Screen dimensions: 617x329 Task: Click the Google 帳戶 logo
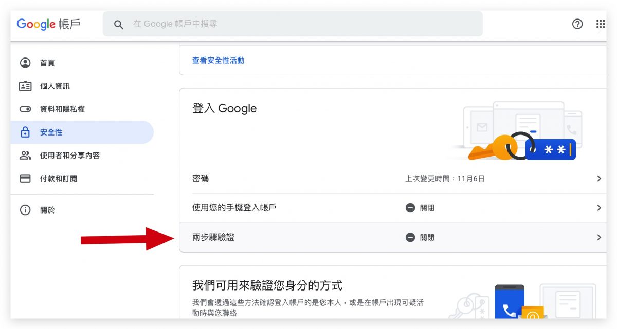click(48, 24)
